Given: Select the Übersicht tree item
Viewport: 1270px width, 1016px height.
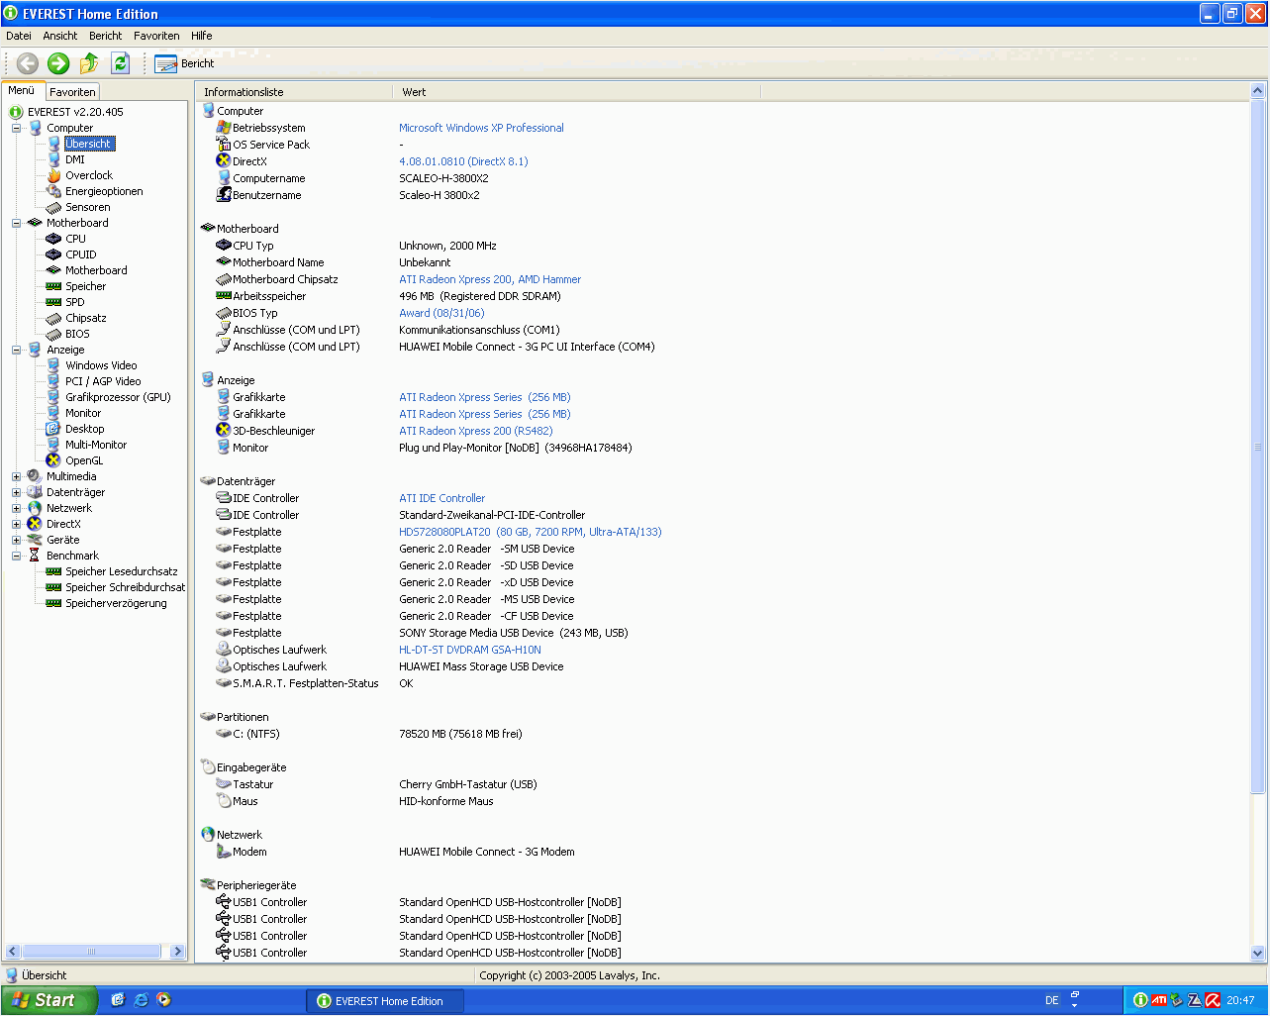Looking at the screenshot, I should (x=89, y=144).
